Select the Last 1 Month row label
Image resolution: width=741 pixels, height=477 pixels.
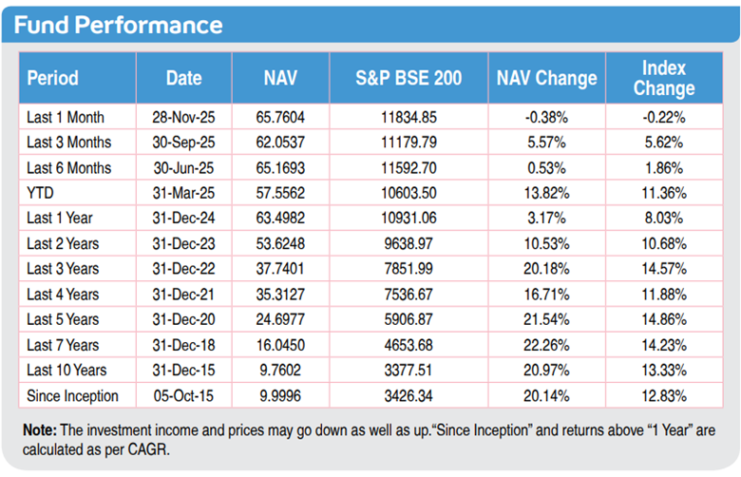(x=66, y=118)
